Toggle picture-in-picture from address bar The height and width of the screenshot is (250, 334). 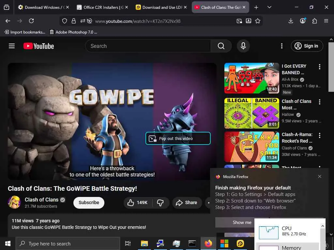pos(239,21)
